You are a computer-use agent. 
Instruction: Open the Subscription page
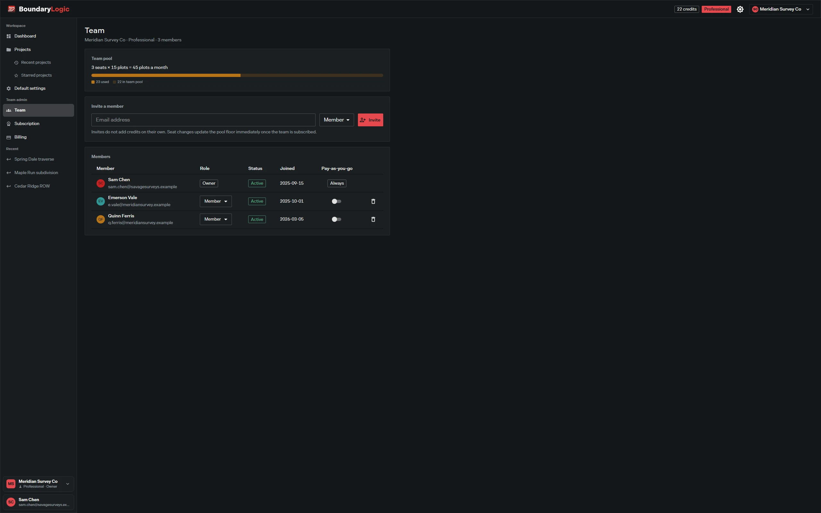point(38,123)
